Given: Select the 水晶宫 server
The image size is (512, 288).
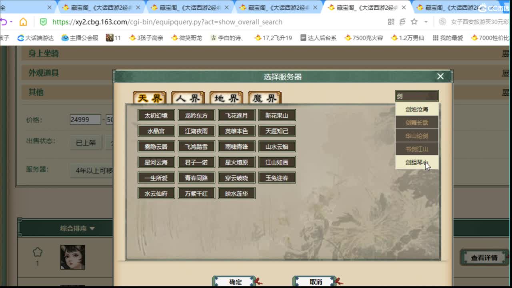Looking at the screenshot, I should [x=156, y=131].
